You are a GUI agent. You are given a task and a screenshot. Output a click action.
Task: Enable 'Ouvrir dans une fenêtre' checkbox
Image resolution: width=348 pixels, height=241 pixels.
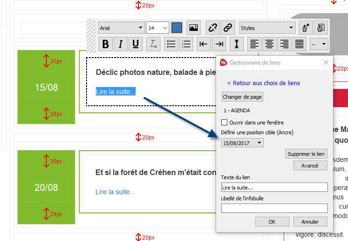[225, 123]
